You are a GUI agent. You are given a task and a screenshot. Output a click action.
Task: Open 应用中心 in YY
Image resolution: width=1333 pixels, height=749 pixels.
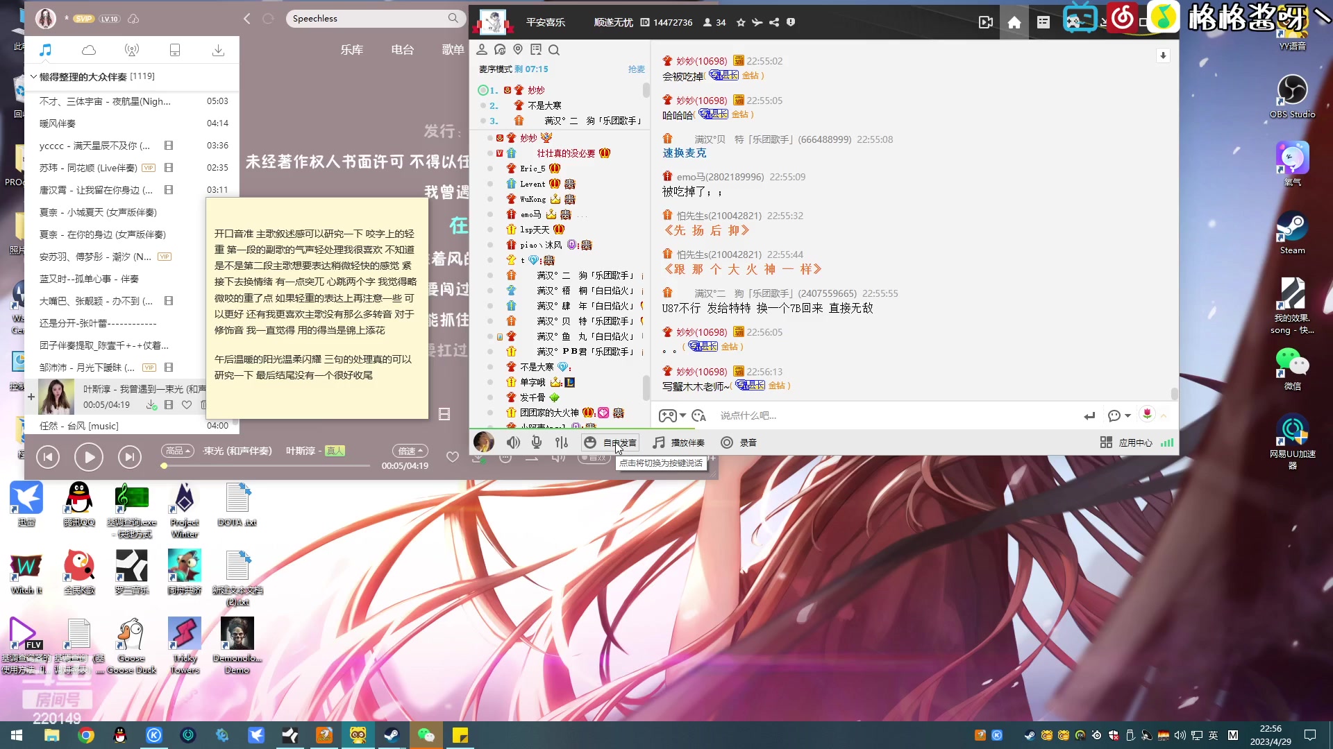click(1126, 442)
